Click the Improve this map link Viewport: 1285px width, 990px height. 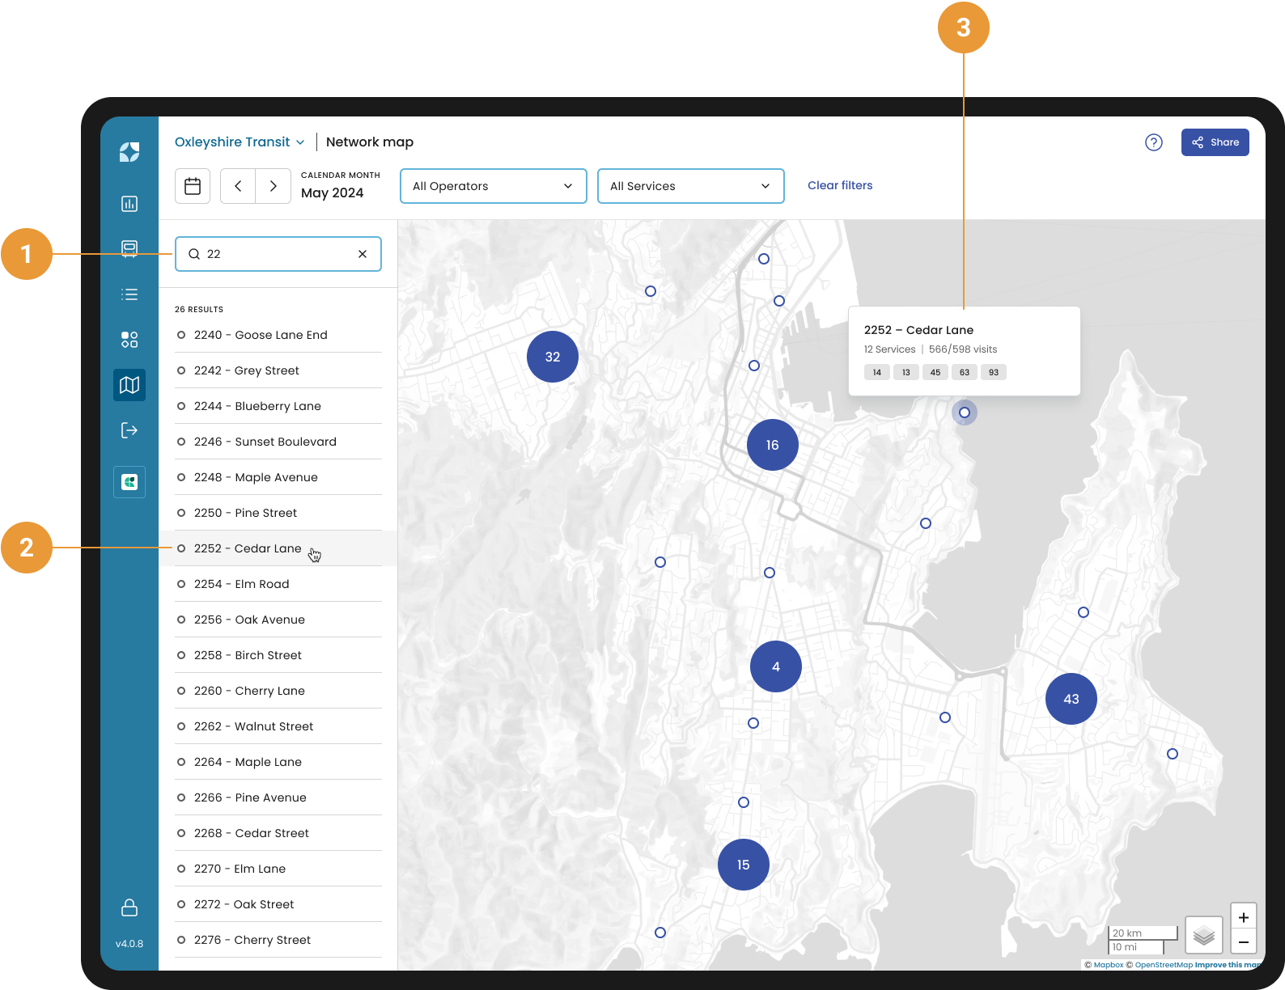coord(1228,964)
